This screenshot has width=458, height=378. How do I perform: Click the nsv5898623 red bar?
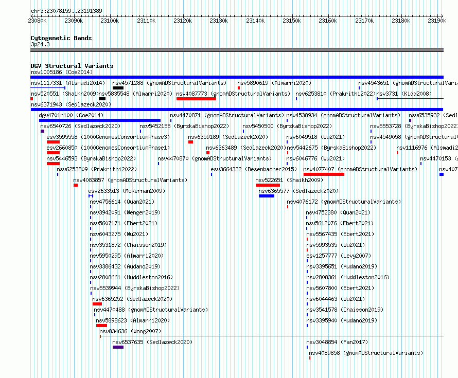tap(101, 326)
